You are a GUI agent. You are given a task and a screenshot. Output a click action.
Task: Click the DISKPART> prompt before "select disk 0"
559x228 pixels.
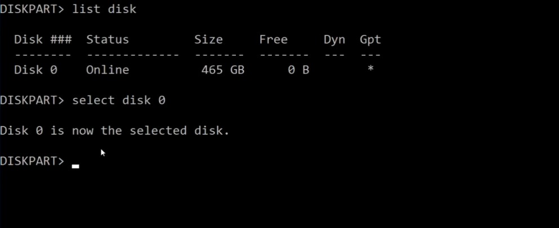coord(32,101)
